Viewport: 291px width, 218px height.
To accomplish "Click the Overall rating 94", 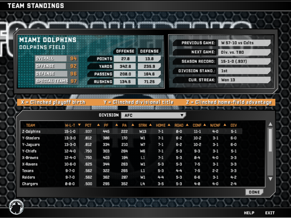I will (73, 58).
